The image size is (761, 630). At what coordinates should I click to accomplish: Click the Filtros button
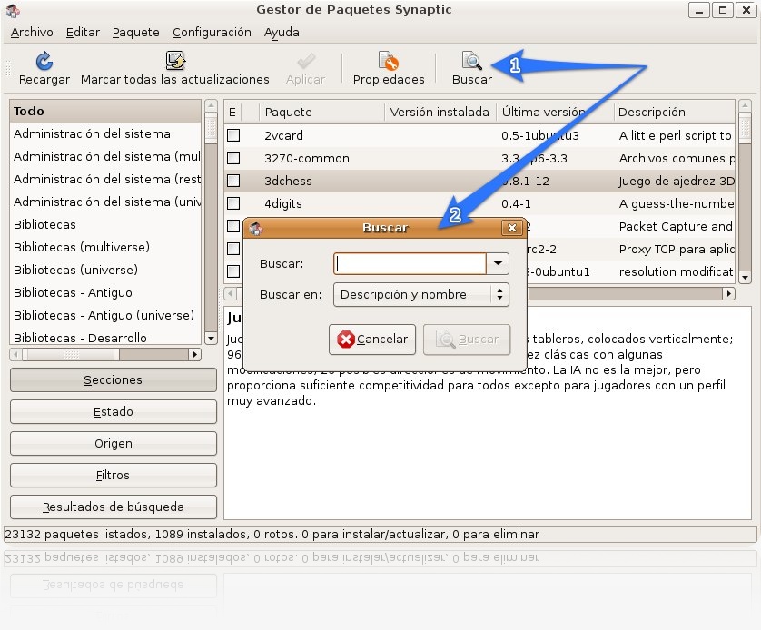coord(114,476)
